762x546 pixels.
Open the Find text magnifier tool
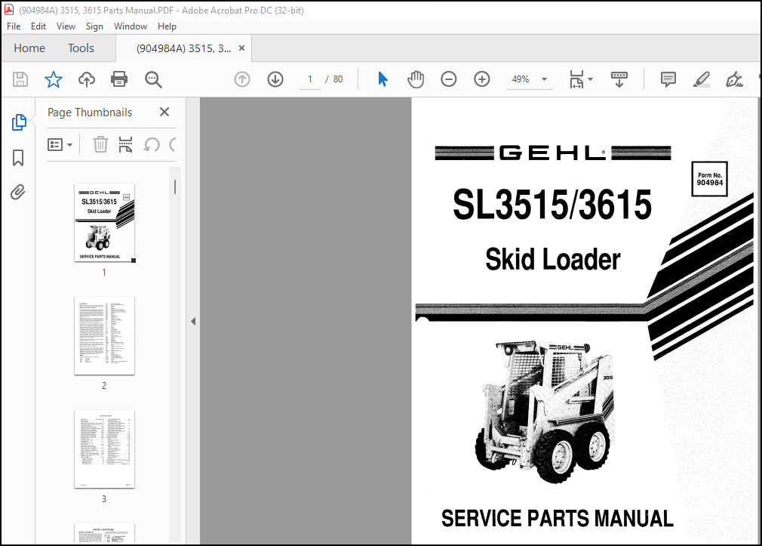click(153, 79)
